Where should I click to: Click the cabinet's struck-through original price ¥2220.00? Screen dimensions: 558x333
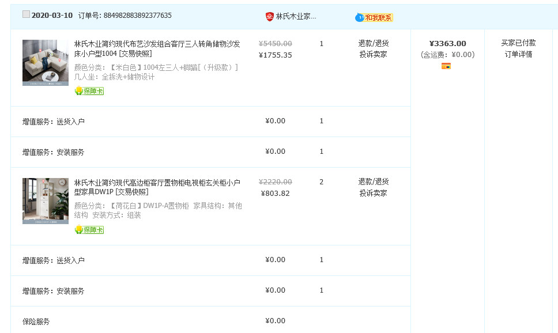(x=275, y=182)
